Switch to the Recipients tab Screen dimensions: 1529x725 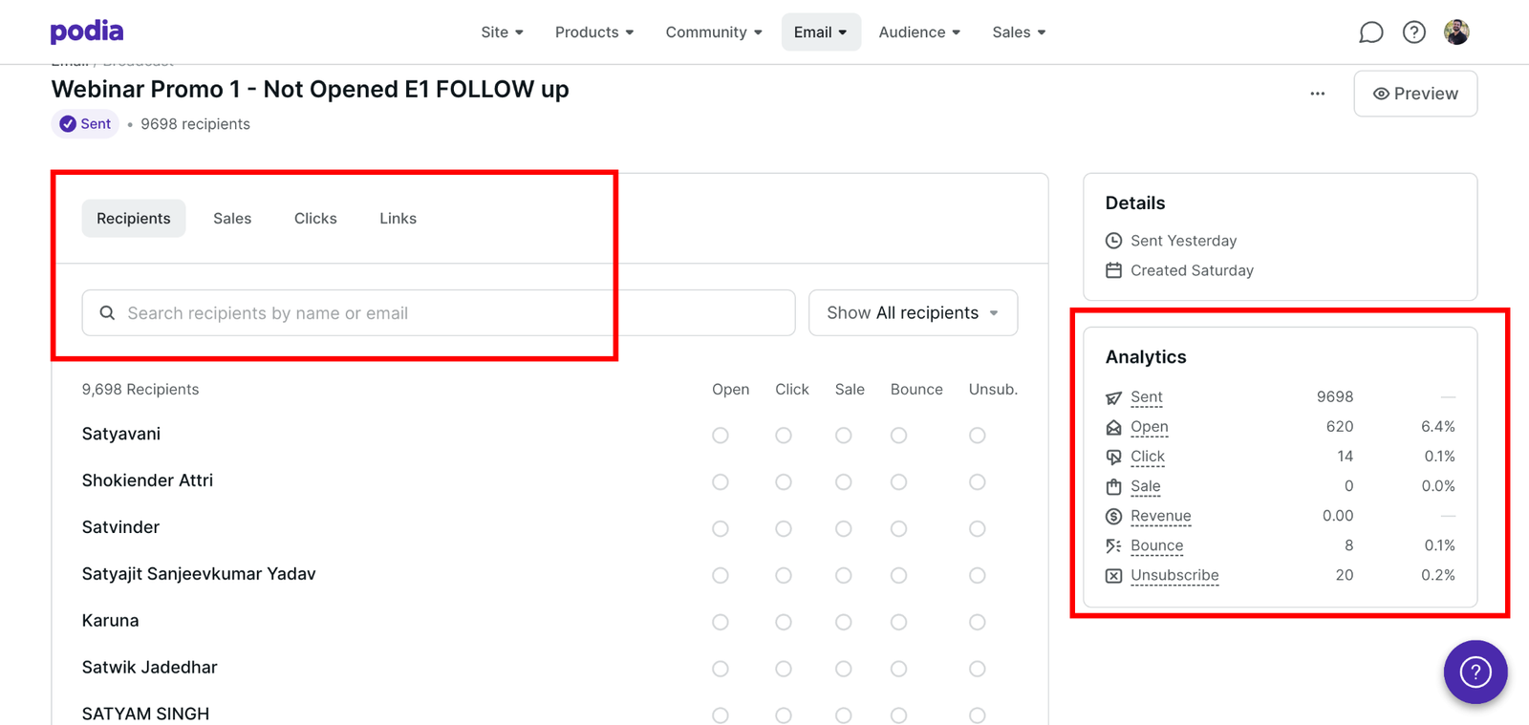134,219
